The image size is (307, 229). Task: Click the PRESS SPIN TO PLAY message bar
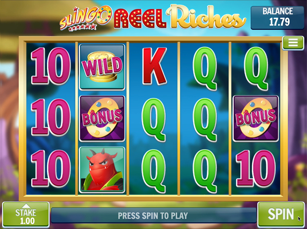pyautogui.click(x=153, y=215)
